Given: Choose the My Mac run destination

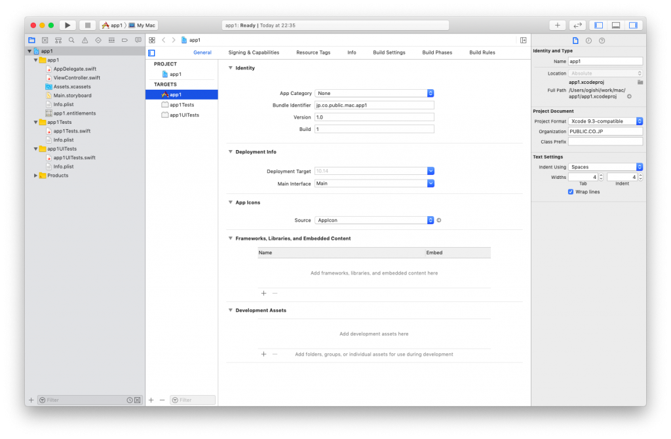Looking at the screenshot, I should pos(142,26).
